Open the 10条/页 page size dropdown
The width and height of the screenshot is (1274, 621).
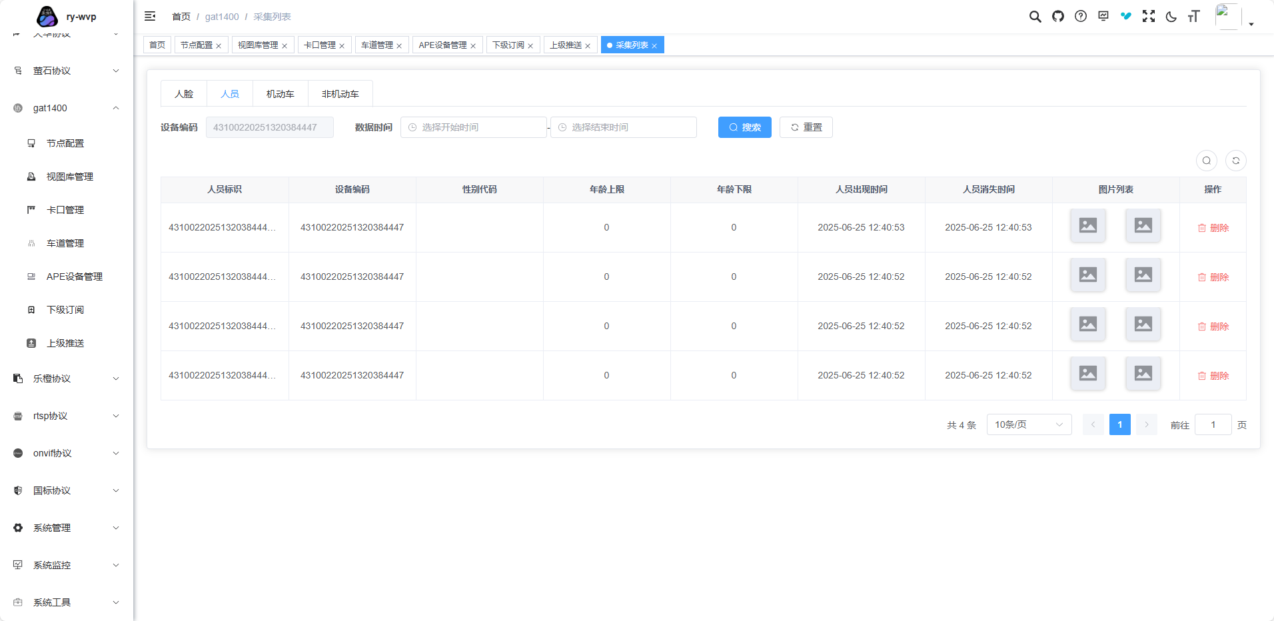(x=1028, y=424)
